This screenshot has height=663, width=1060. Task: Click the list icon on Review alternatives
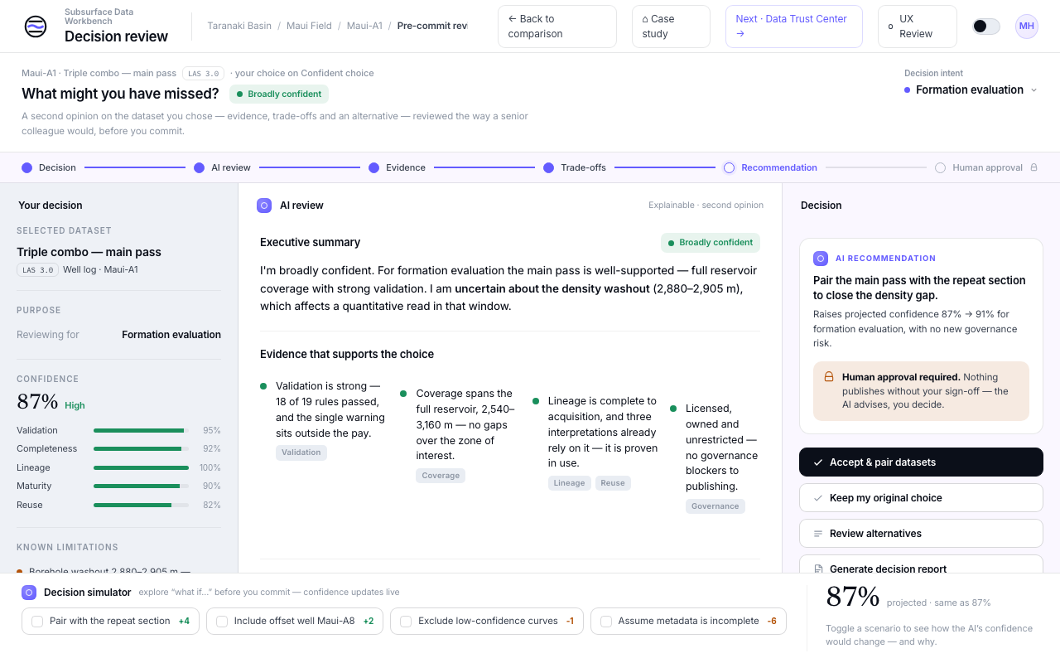818,534
